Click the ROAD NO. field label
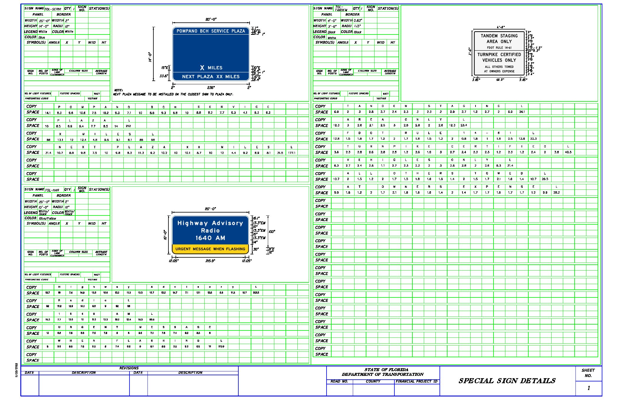The width and height of the screenshot is (623, 400). [339, 381]
